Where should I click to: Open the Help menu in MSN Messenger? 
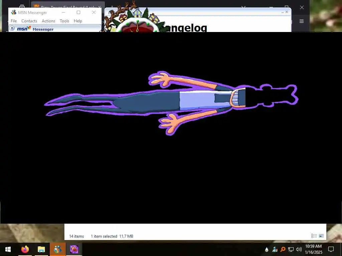pos(78,21)
